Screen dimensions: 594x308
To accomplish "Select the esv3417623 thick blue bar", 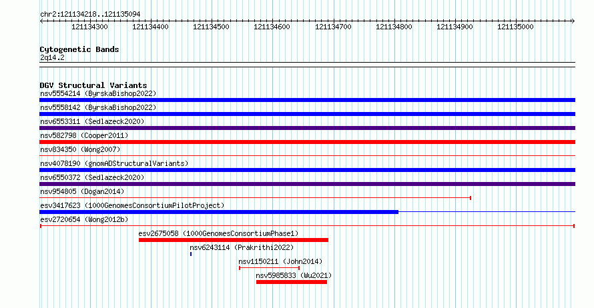I will coord(219,212).
